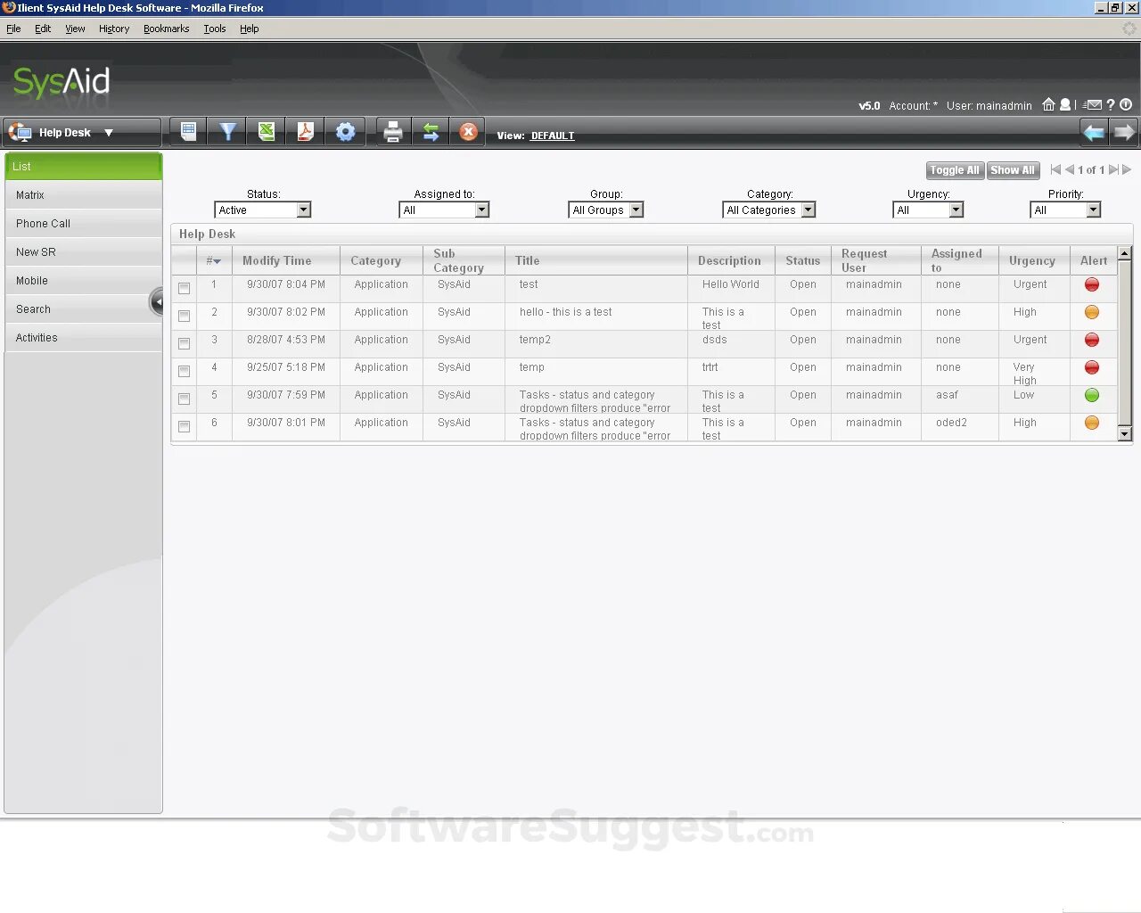Export the list to Excel
This screenshot has height=913, width=1141.
(267, 132)
